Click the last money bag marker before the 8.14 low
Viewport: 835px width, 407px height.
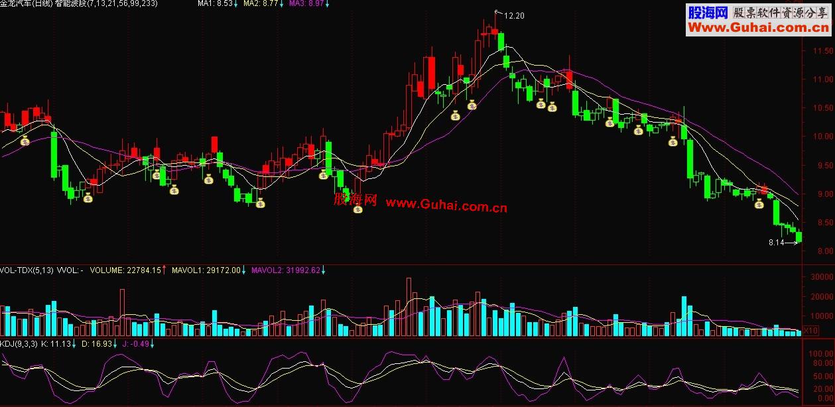[x=759, y=203]
